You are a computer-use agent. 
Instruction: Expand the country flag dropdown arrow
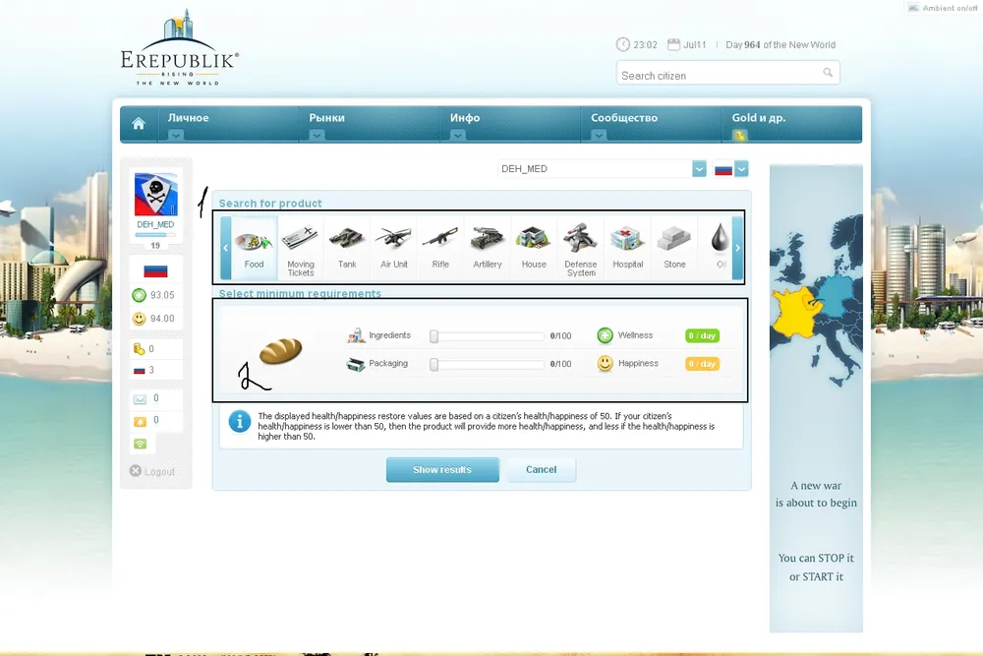coord(741,169)
